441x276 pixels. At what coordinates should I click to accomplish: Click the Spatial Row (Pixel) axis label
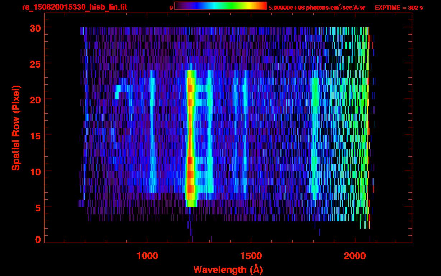tap(16, 128)
